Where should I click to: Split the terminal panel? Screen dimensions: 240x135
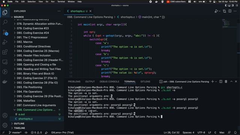click(x=221, y=82)
